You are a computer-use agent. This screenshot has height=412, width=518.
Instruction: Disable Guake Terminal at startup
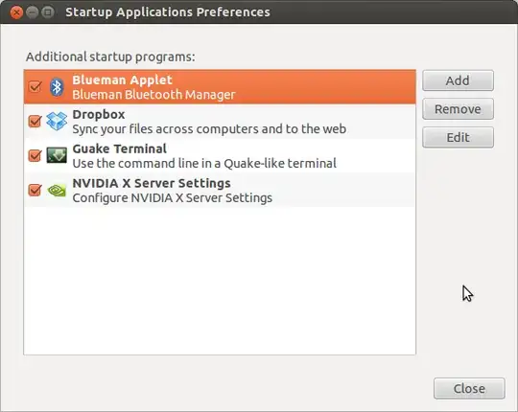[35, 155]
